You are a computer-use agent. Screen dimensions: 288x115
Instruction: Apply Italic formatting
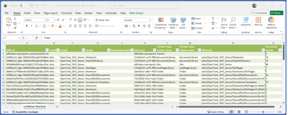[x=31, y=26]
